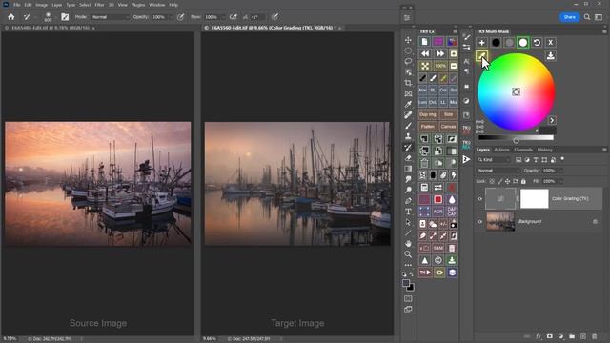Expand arrow button beside color wheel
This screenshot has height=343, width=610.
click(x=552, y=120)
